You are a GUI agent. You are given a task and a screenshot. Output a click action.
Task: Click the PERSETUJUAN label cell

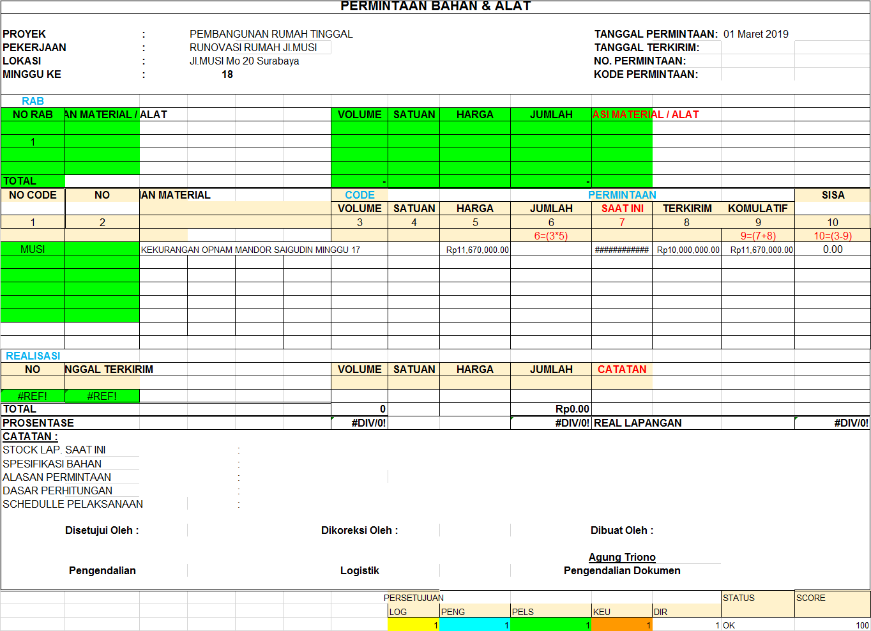(x=413, y=598)
